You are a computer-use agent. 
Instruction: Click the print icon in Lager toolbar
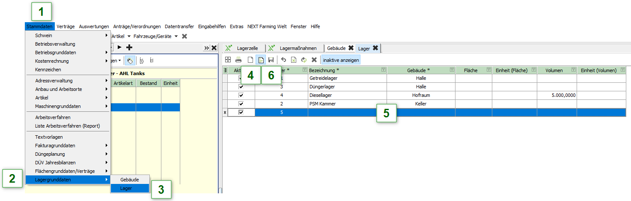click(238, 60)
